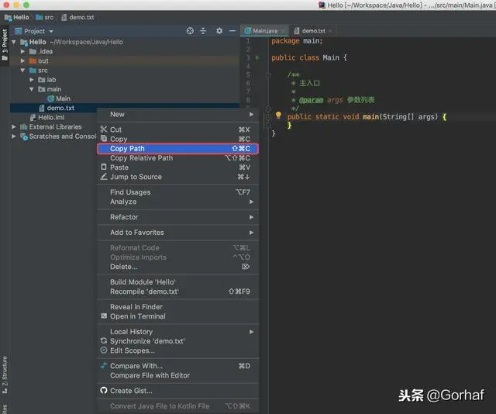The width and height of the screenshot is (496, 414).
Task: Hide the Project panel with minus icon
Action: 232,31
